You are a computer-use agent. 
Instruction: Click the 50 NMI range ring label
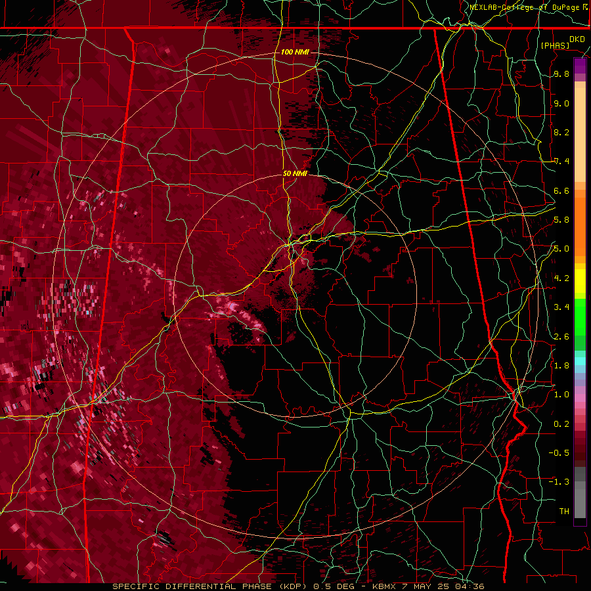[295, 173]
